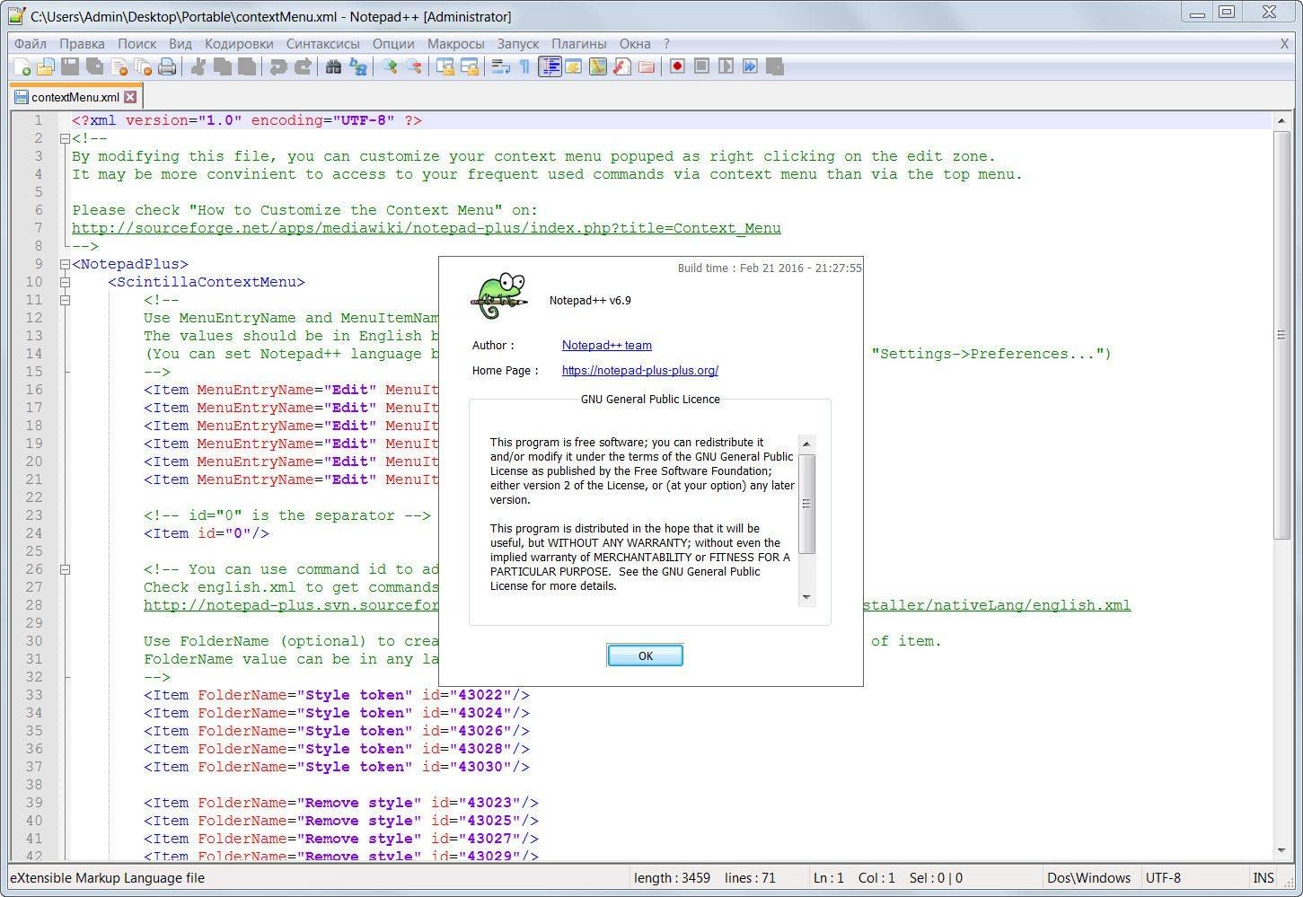Select the contextMenu.xml tab
1303x897 pixels.
pyautogui.click(x=75, y=97)
